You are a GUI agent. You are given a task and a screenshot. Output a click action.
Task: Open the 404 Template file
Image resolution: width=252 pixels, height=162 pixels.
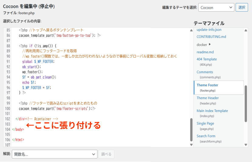pos(207,59)
